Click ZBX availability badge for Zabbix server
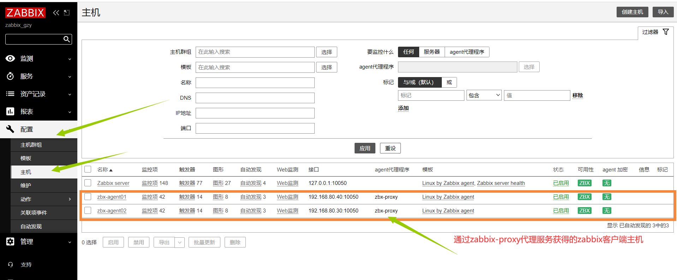 [x=584, y=183]
